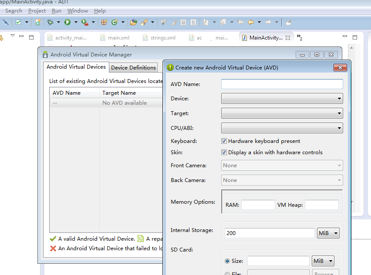371x275 pixels.
Task: Click the New Java Package icon
Action: tap(104, 22)
